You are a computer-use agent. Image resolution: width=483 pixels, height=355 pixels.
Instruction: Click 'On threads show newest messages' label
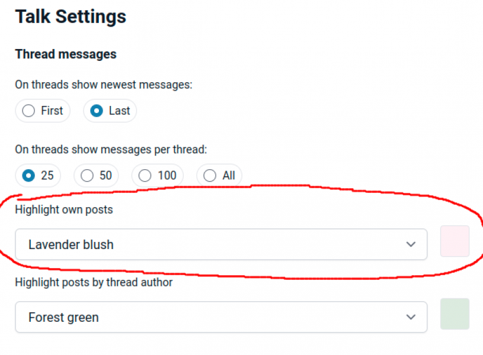click(104, 85)
